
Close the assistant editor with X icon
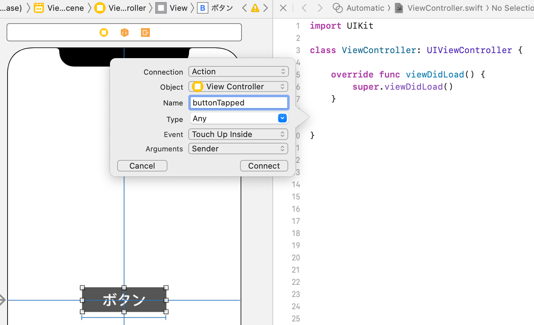[x=283, y=8]
